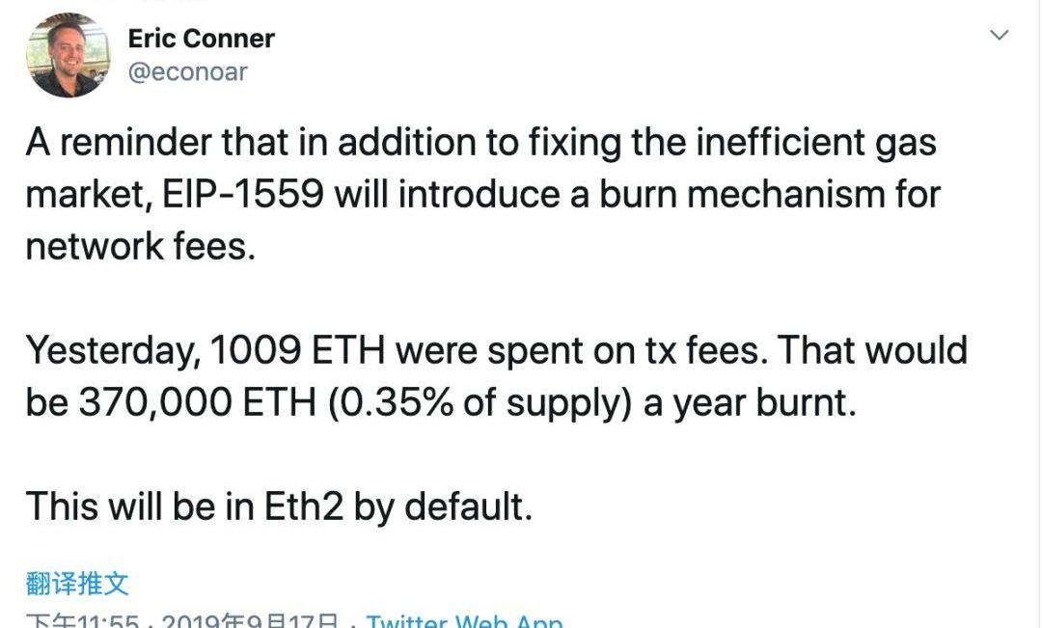Viewport: 1042px width, 628px height.
Task: Click the words "a year burnt."
Action: click(x=750, y=402)
